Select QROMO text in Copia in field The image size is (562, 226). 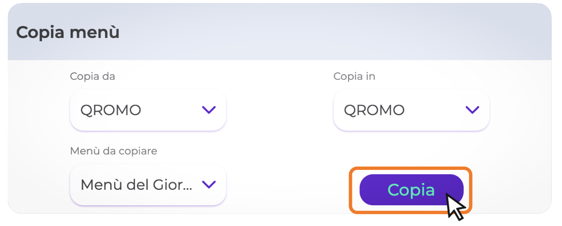(374, 110)
